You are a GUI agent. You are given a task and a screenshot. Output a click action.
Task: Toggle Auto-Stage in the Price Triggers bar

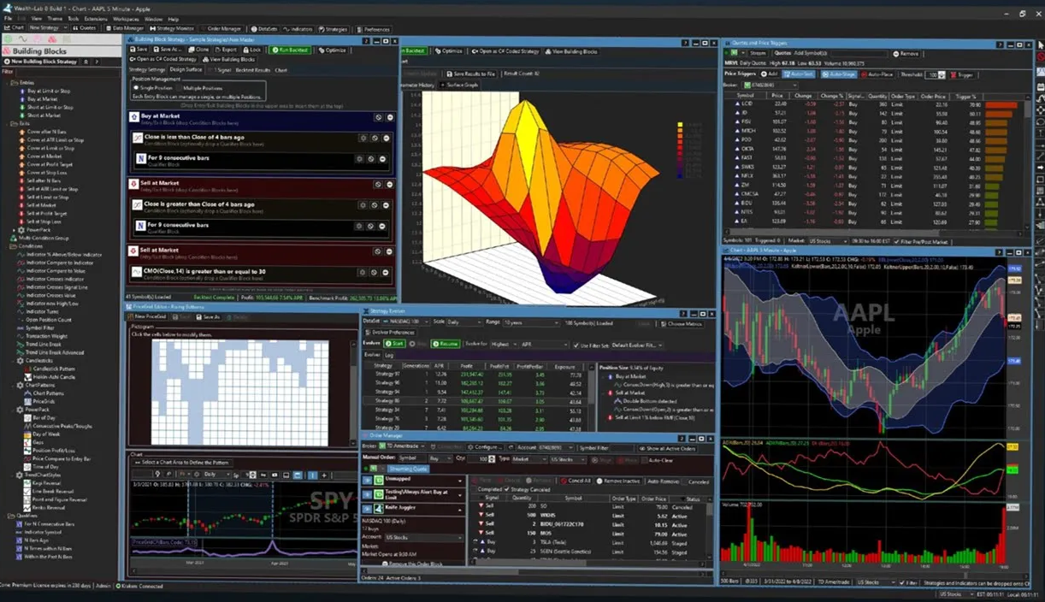pyautogui.click(x=839, y=74)
